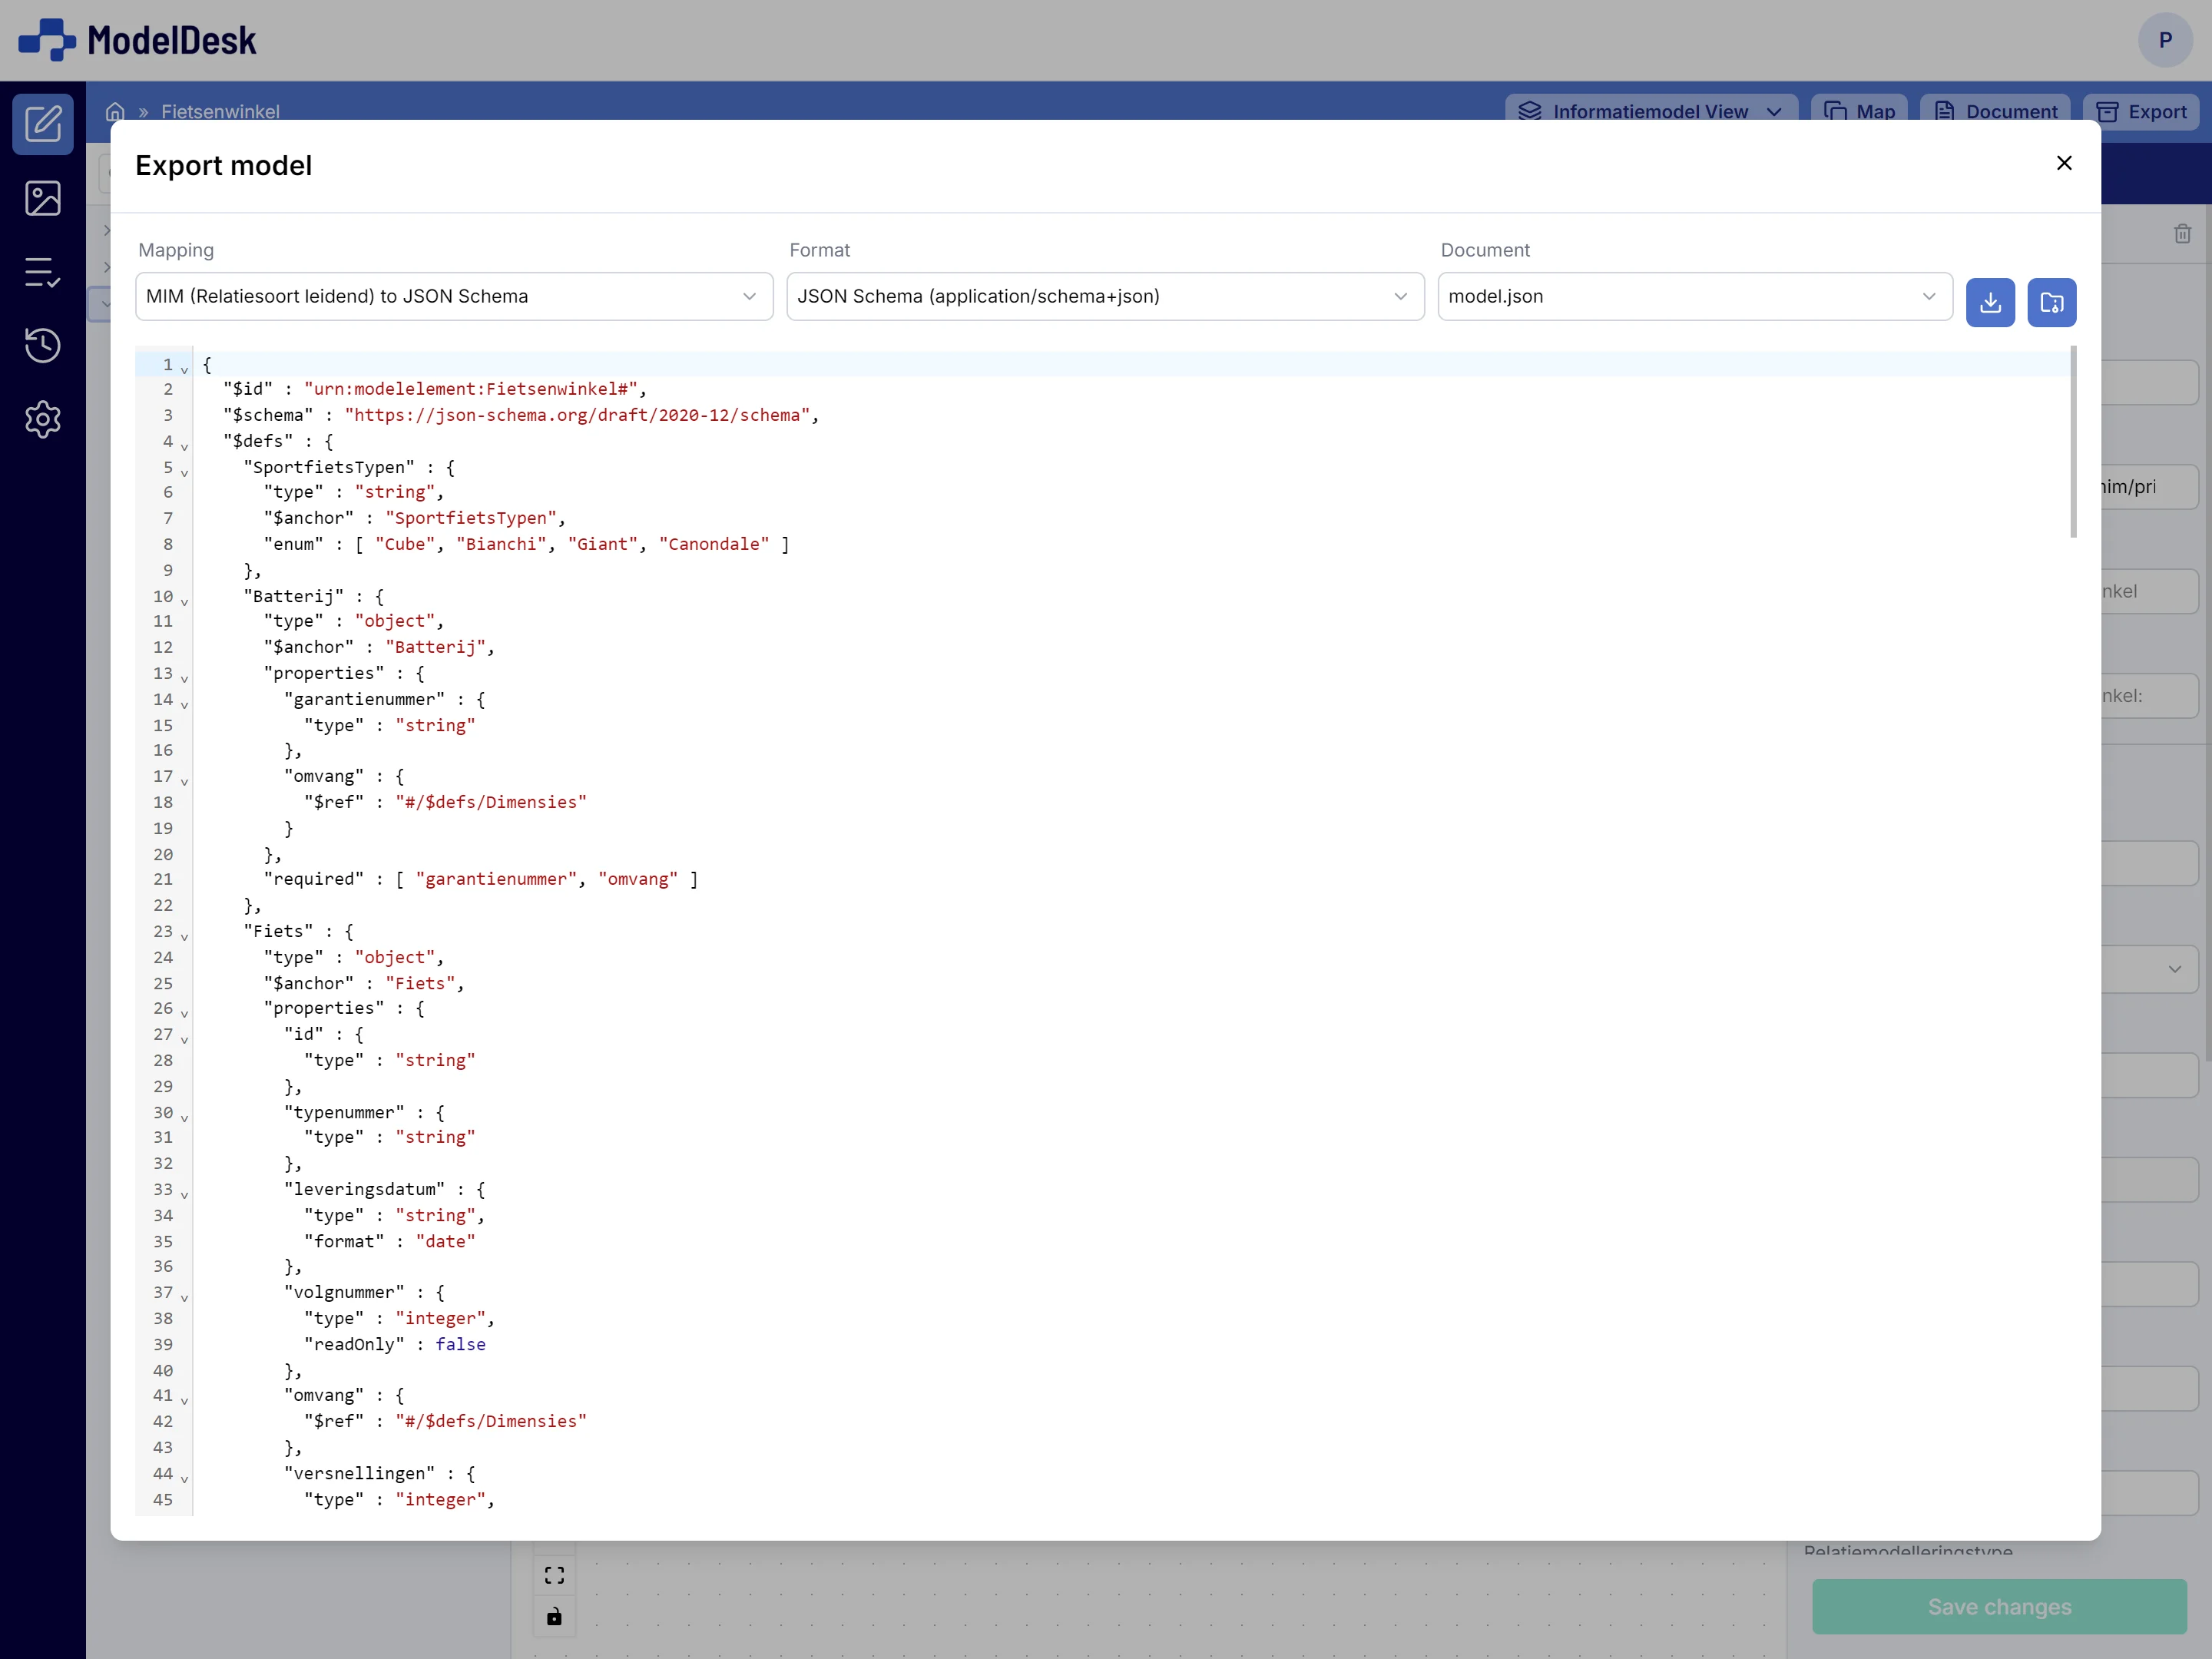
Task: Select the model editor pencil tool
Action: [43, 124]
